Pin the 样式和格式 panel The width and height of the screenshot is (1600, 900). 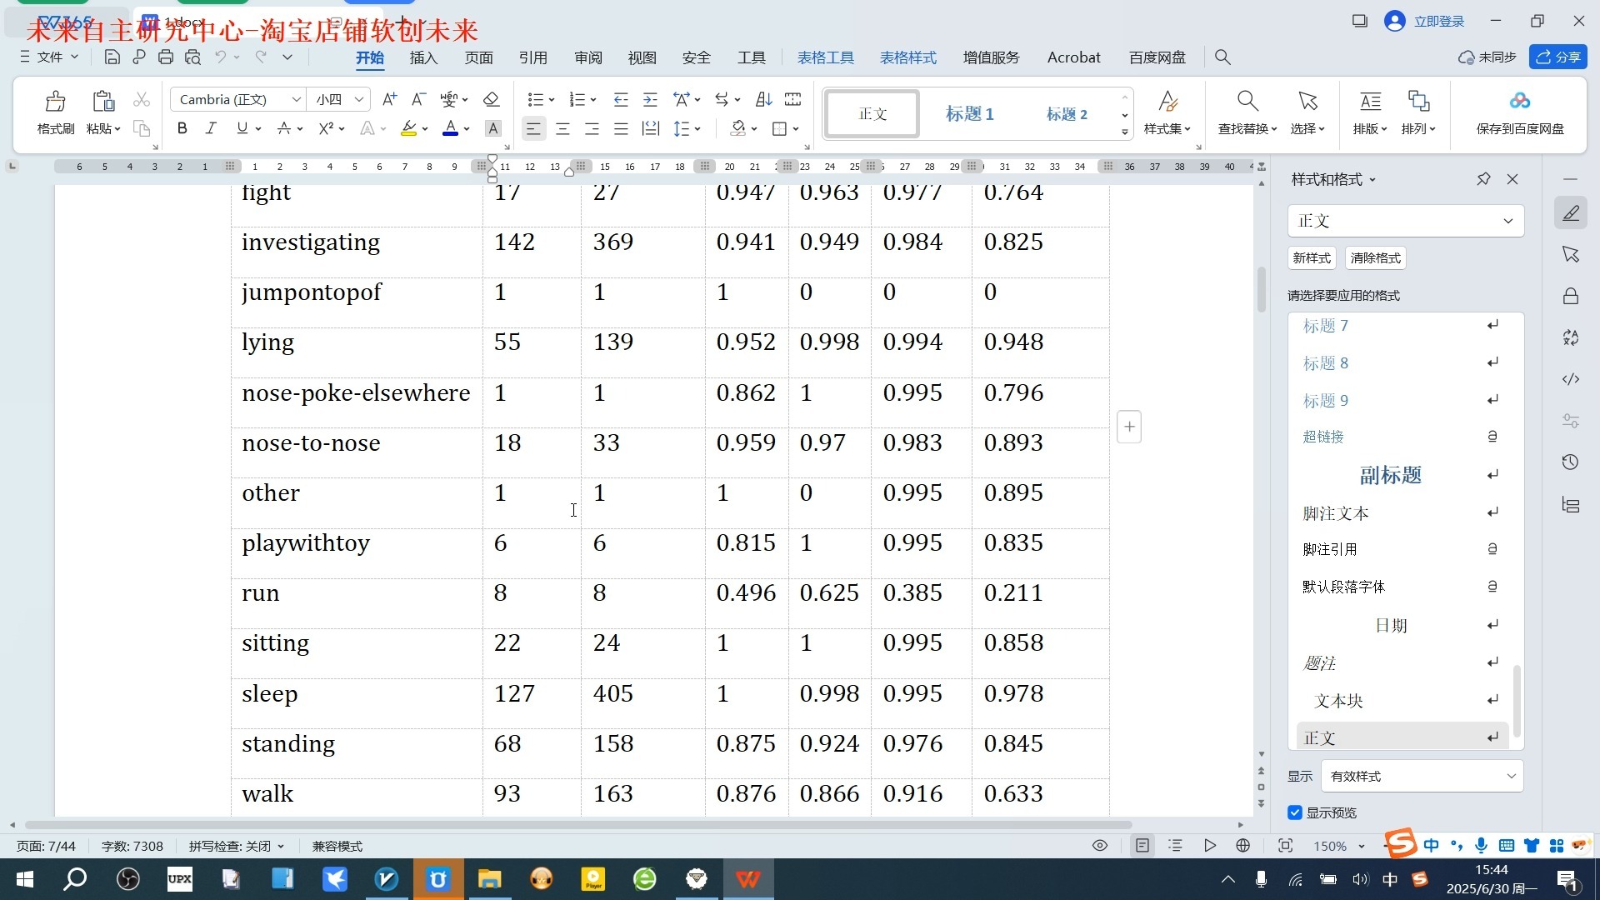click(1483, 178)
